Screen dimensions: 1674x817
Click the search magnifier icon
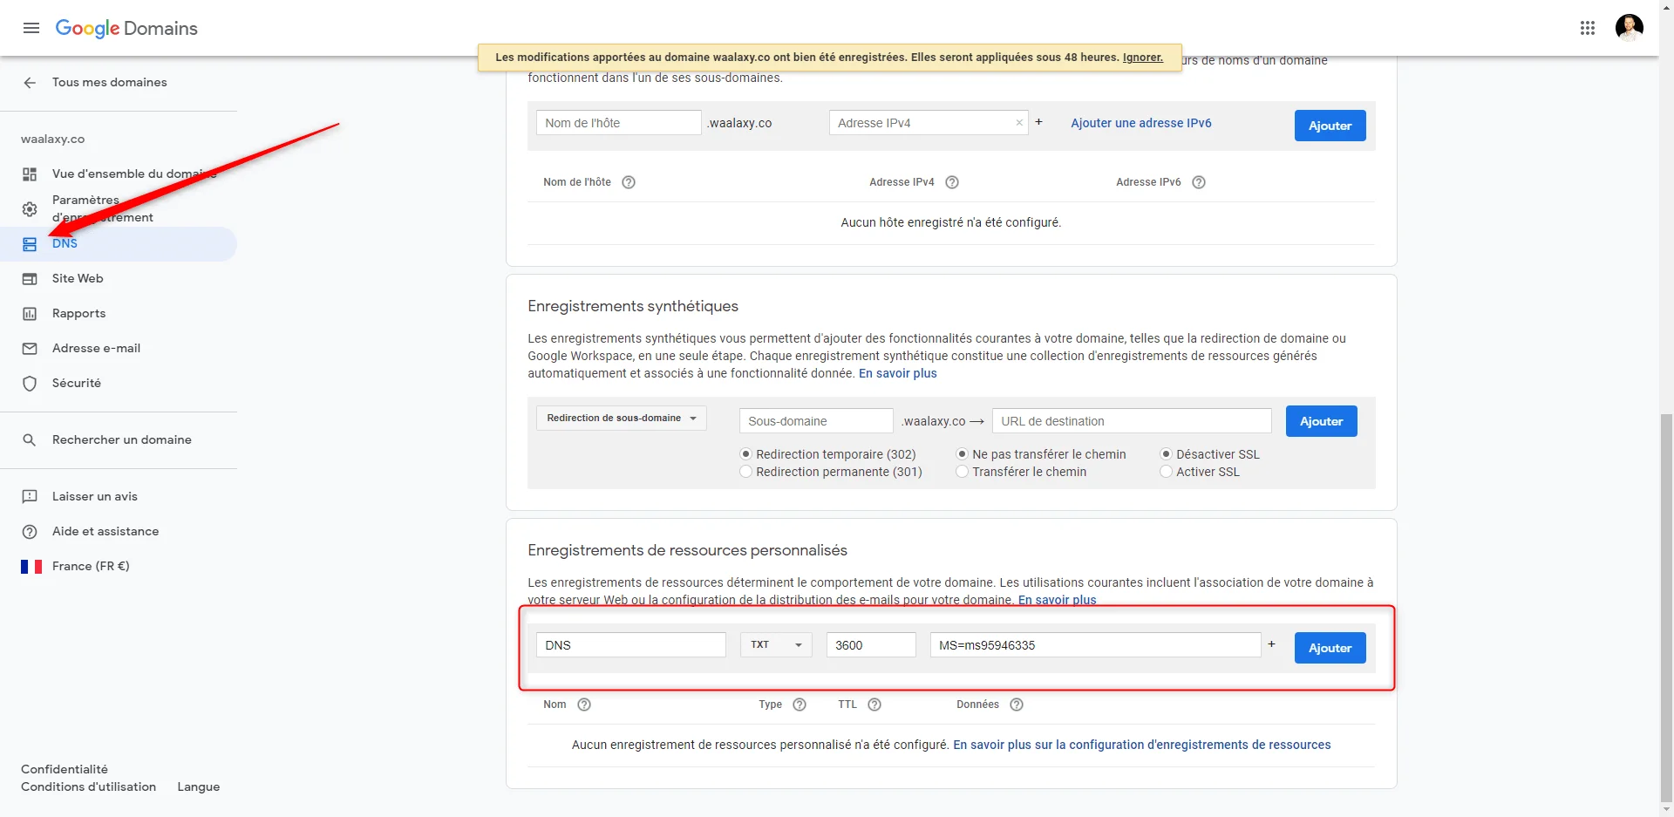coord(30,440)
